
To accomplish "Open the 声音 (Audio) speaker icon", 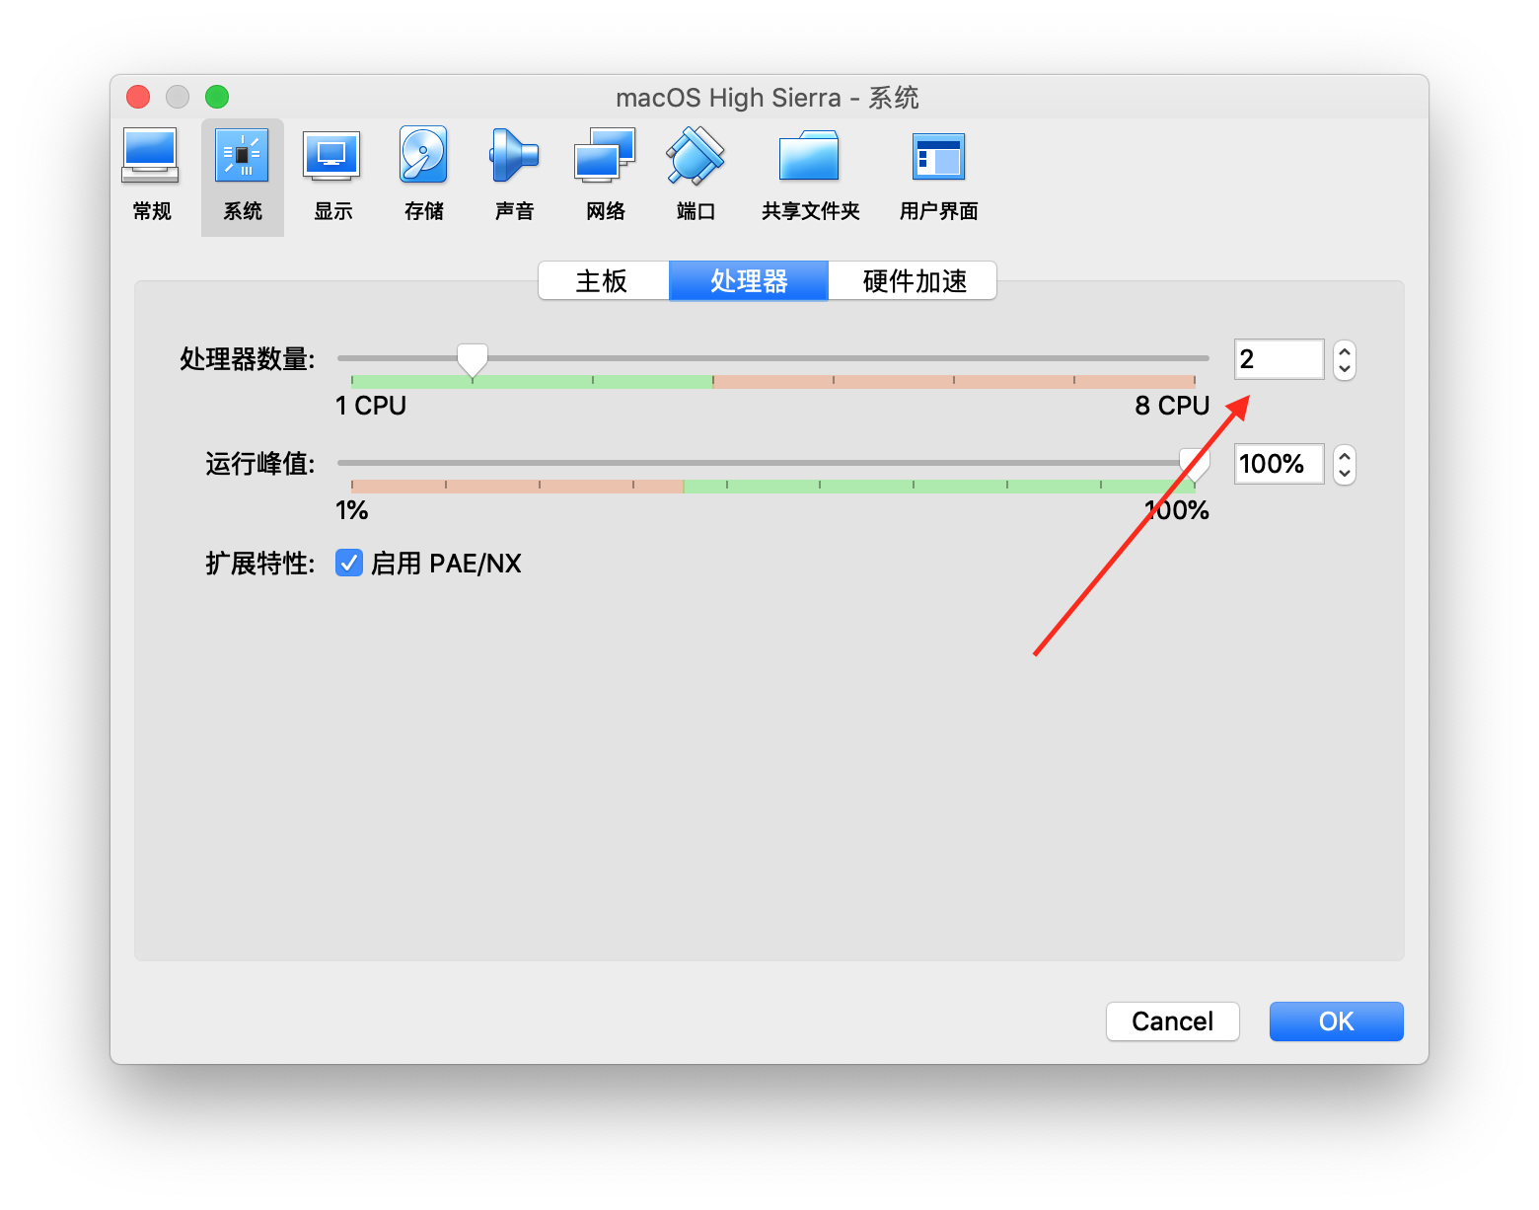I will [514, 158].
